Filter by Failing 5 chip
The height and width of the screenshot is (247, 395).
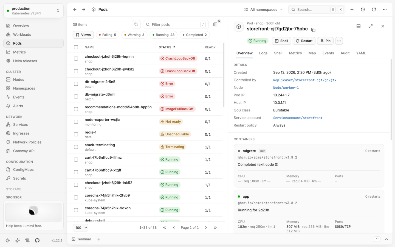108,35
